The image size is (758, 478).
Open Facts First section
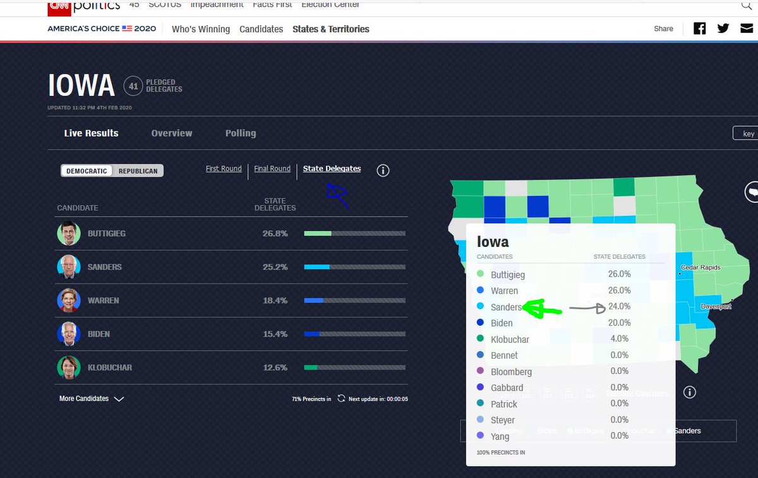(272, 4)
